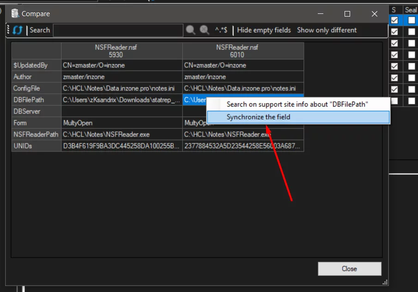Check the second Seal checkbox in background list
The width and height of the screenshot is (418, 292).
[412, 32]
